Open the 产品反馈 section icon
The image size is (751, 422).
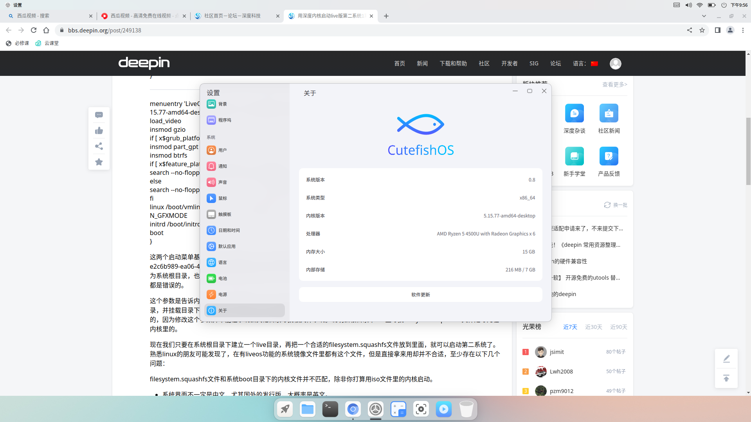coord(609,156)
